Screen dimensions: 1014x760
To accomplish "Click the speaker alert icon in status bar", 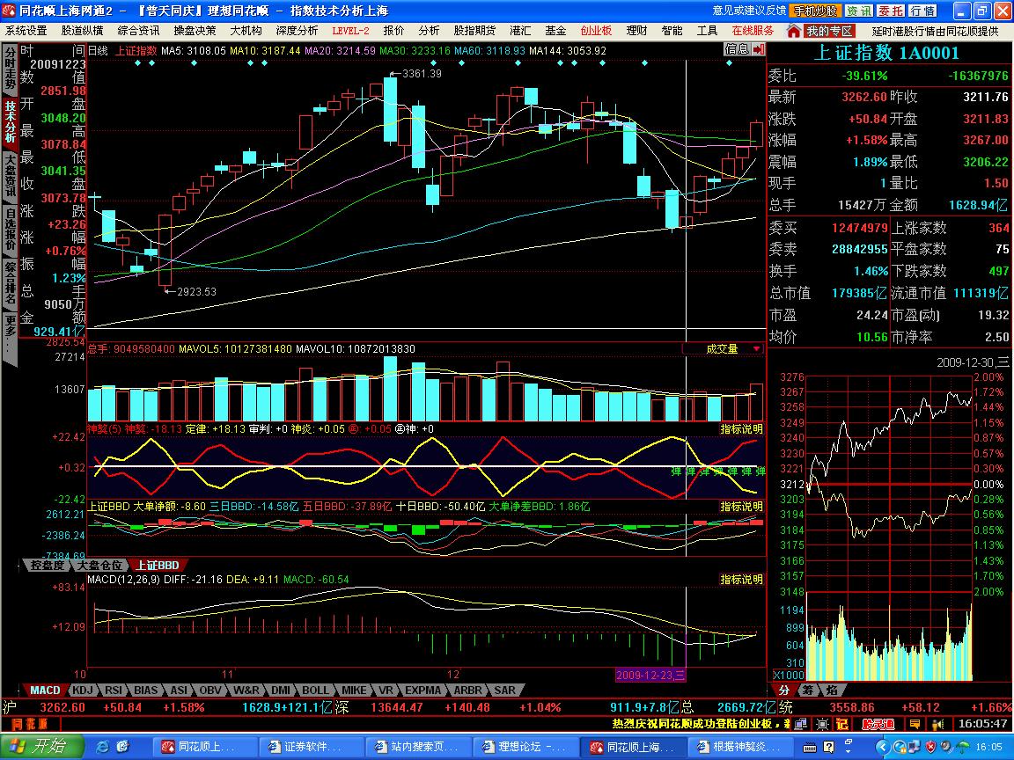I will click(937, 725).
